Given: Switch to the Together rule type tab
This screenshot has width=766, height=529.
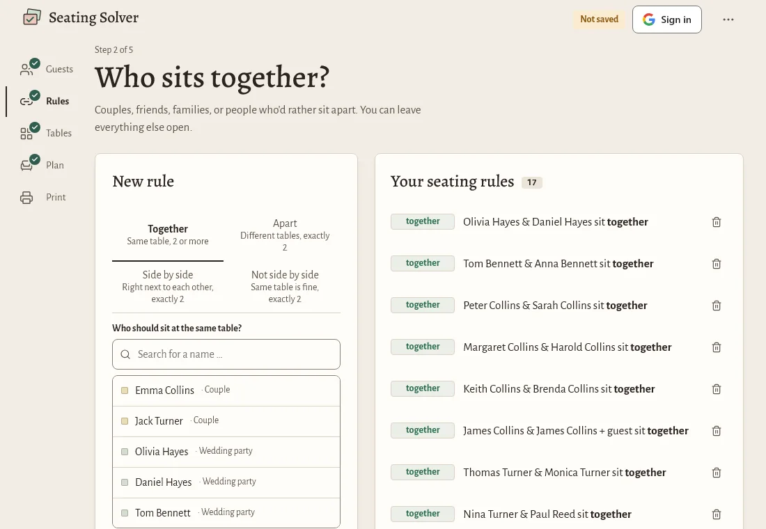Looking at the screenshot, I should [x=168, y=235].
